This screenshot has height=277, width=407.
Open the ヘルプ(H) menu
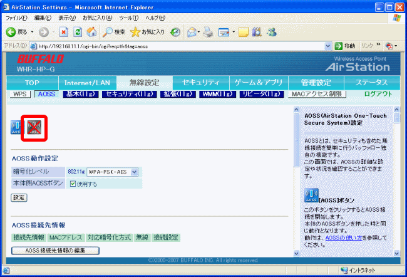pyautogui.click(x=155, y=18)
